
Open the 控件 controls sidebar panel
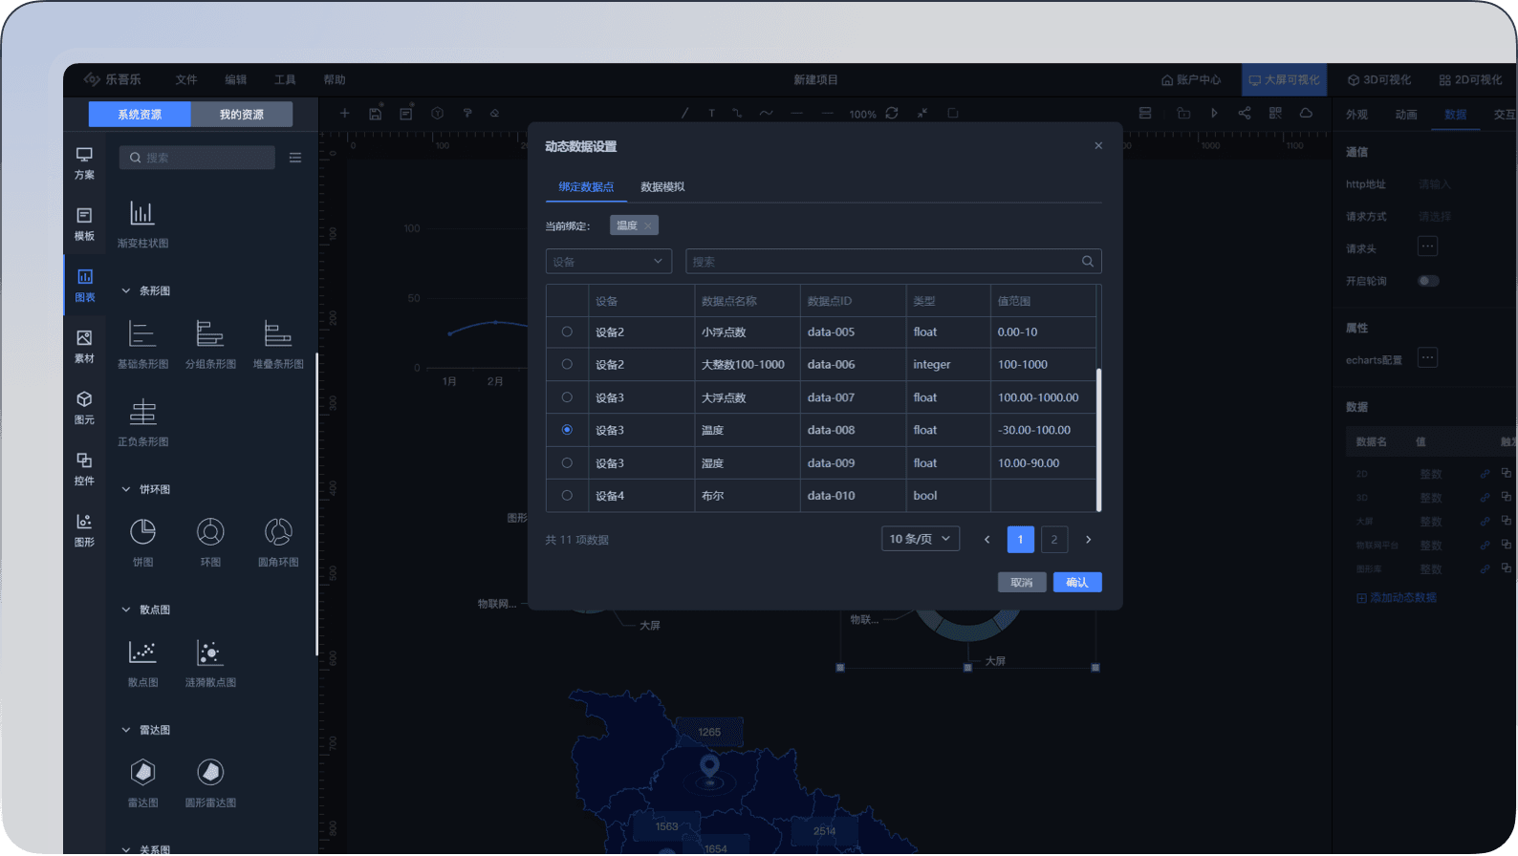click(x=84, y=468)
